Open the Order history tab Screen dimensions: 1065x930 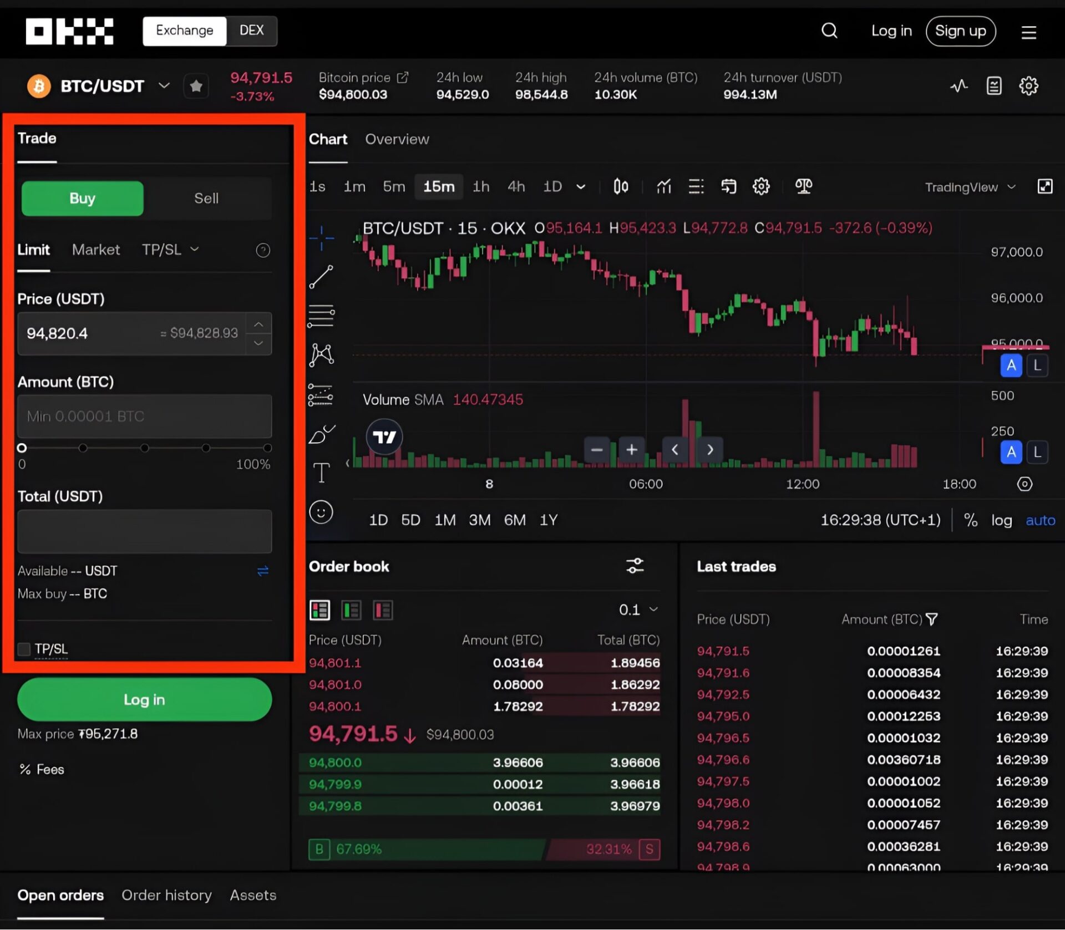click(x=166, y=895)
